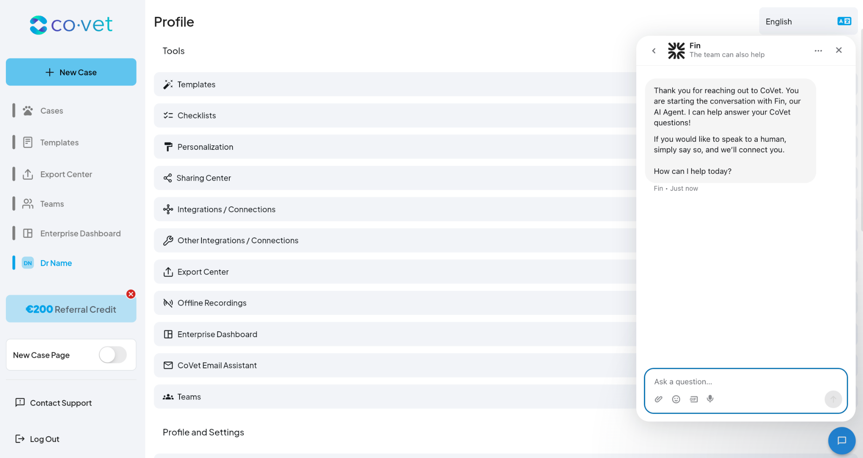The height and width of the screenshot is (458, 863).
Task: Click the send arrow button in chat
Action: click(x=833, y=399)
